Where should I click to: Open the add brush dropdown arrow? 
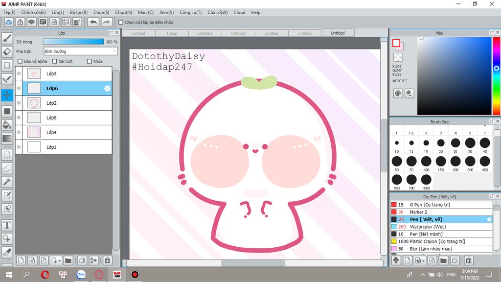point(423,261)
